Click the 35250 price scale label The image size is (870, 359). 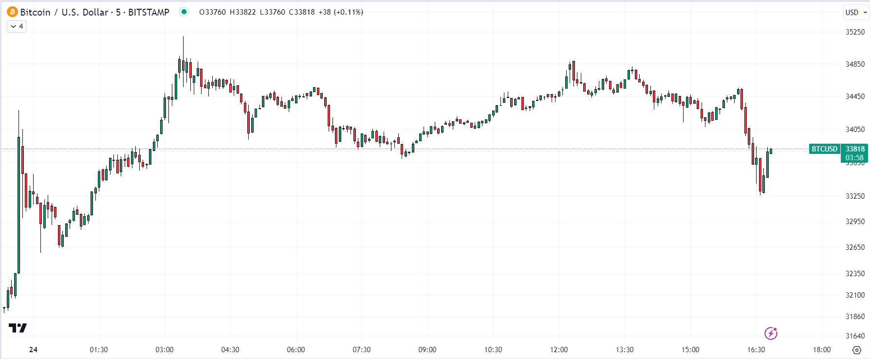click(855, 32)
